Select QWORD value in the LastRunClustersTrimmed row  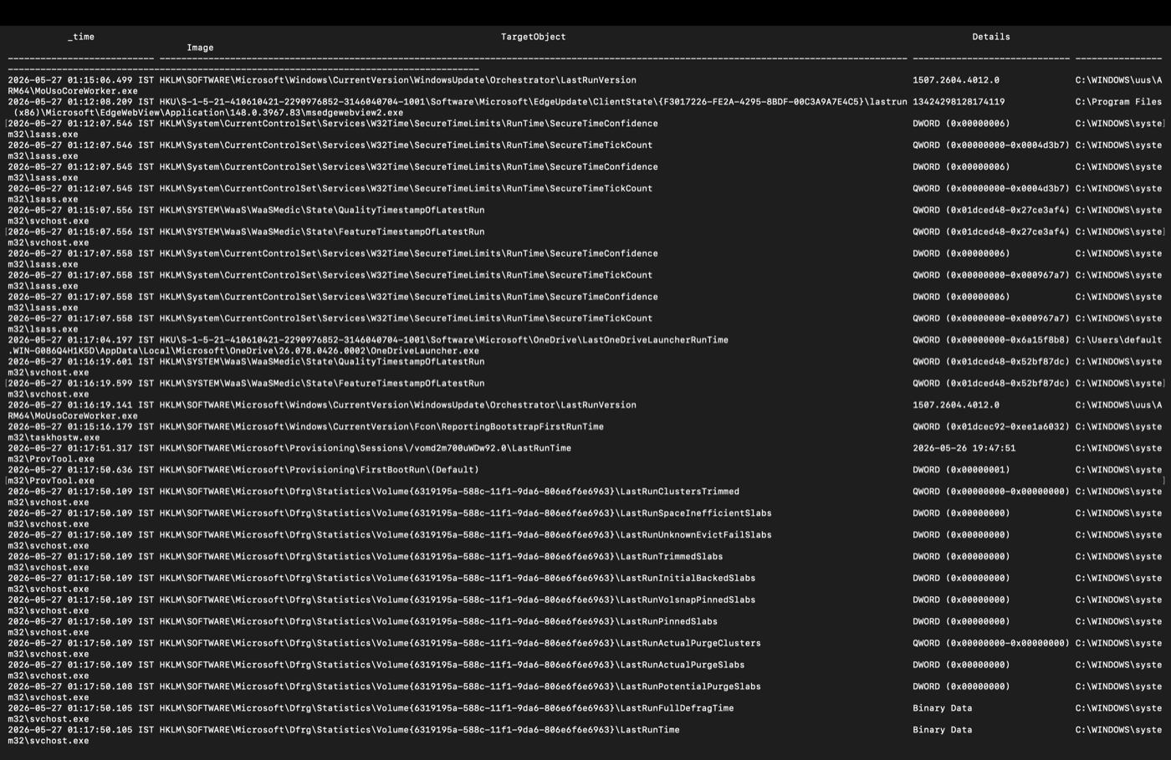pos(990,492)
